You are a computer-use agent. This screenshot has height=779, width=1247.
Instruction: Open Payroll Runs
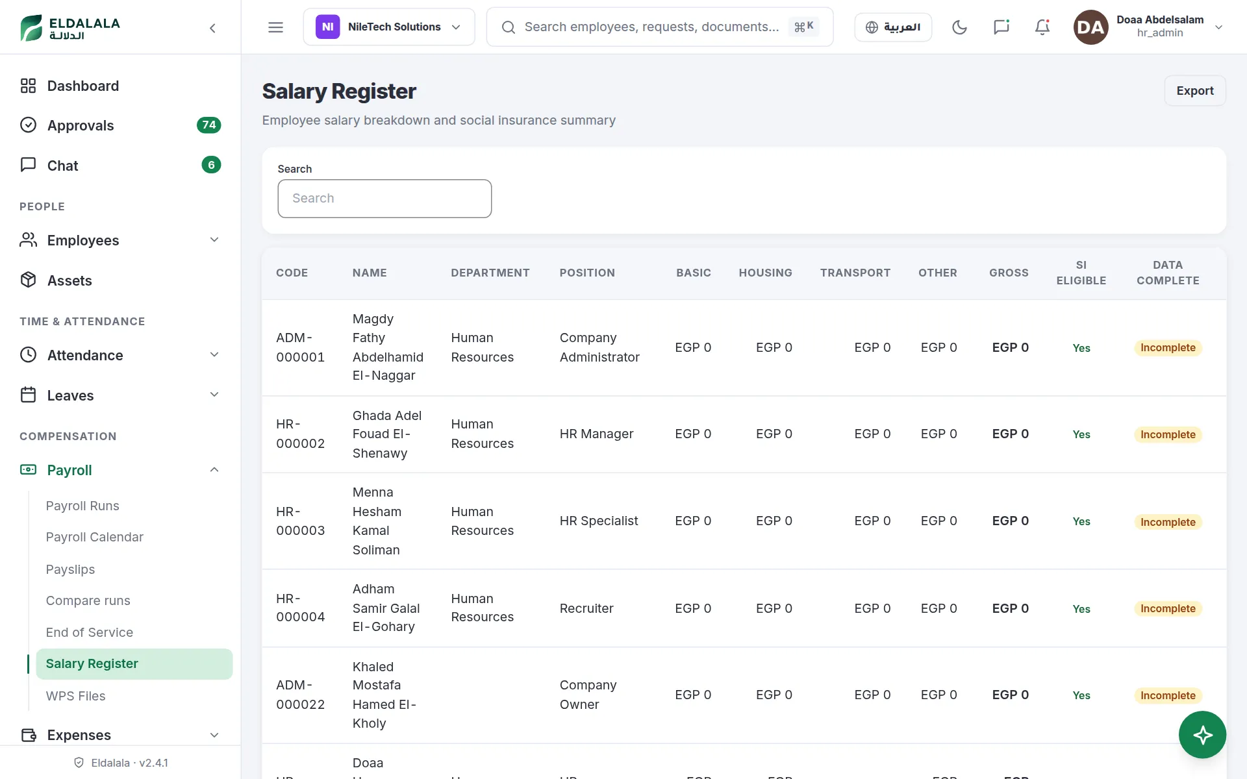[82, 506]
